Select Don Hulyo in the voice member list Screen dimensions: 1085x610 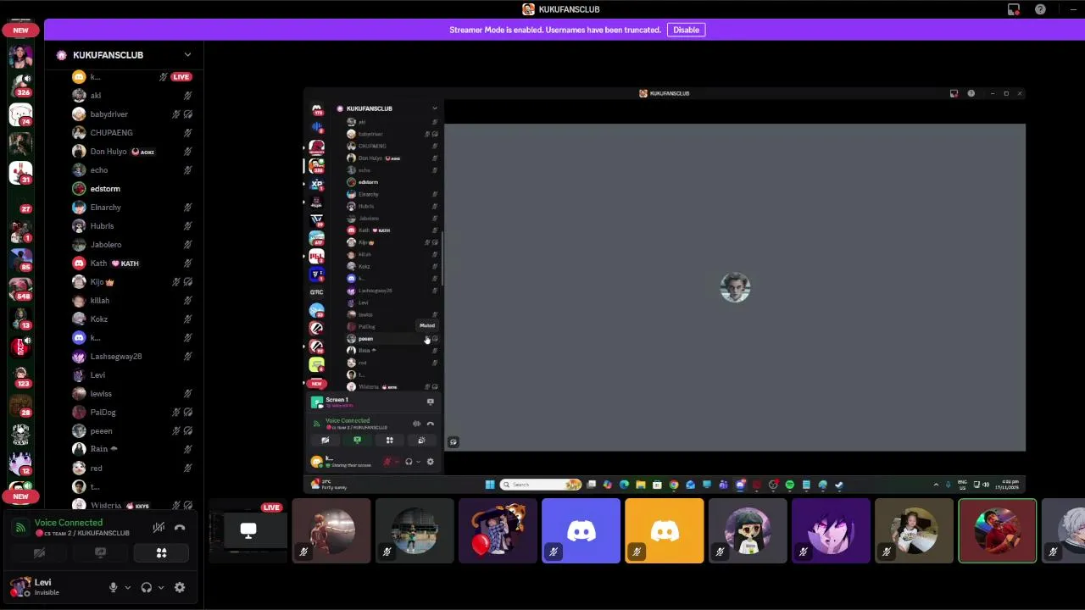(131, 152)
